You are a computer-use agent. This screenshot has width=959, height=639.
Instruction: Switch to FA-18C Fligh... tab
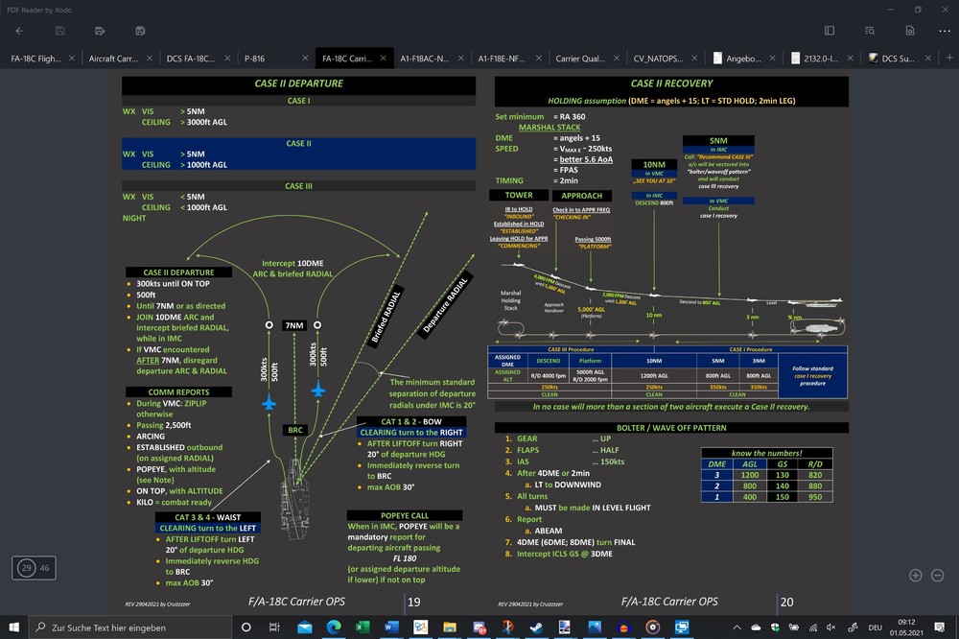35,59
